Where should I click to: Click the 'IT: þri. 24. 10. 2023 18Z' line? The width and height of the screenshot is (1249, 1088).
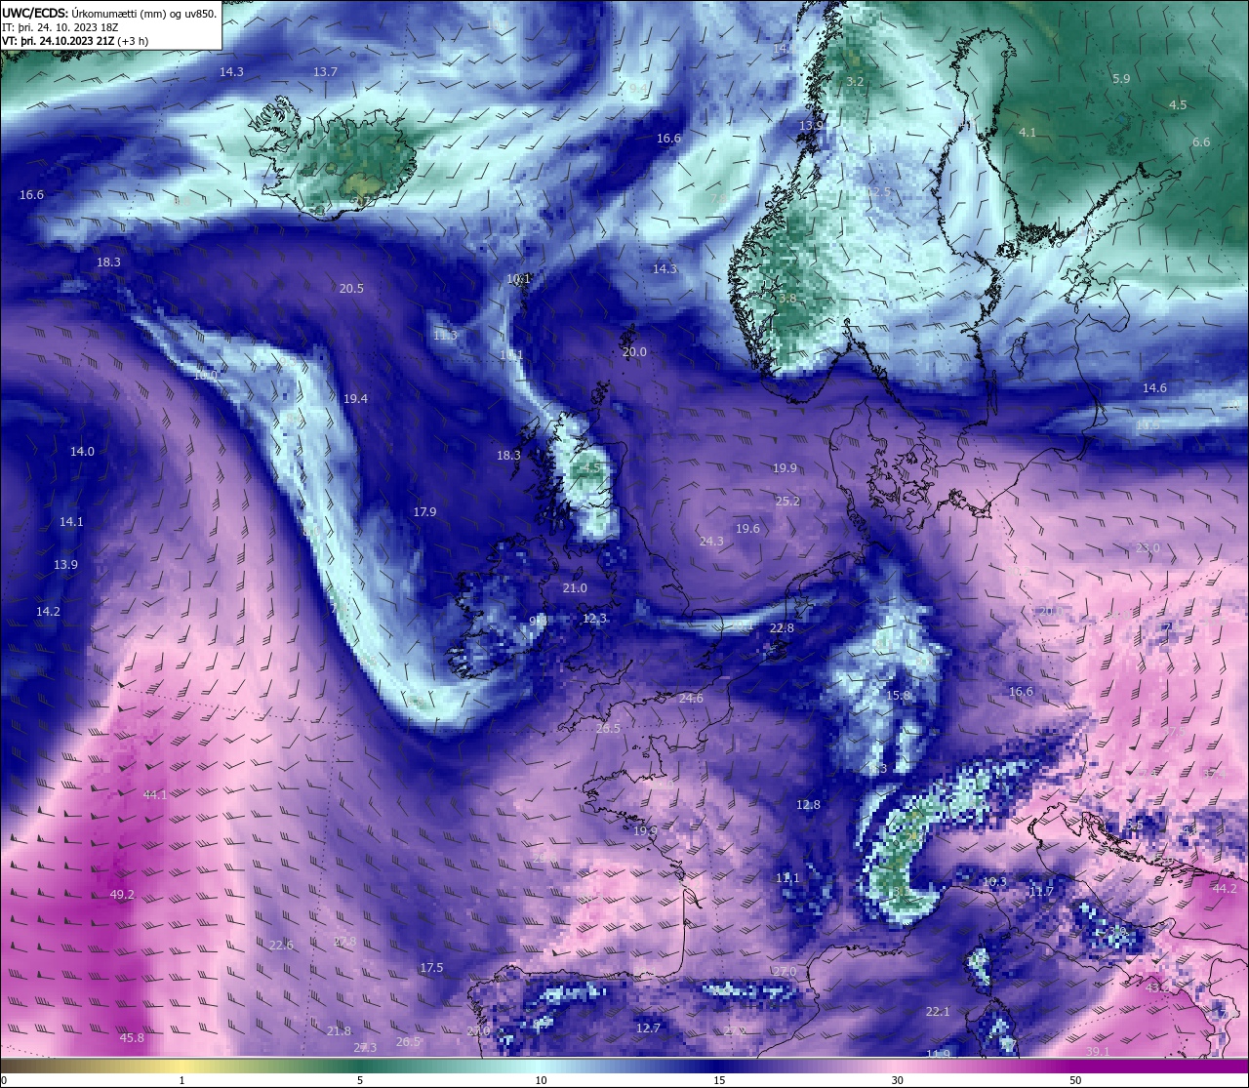click(60, 27)
